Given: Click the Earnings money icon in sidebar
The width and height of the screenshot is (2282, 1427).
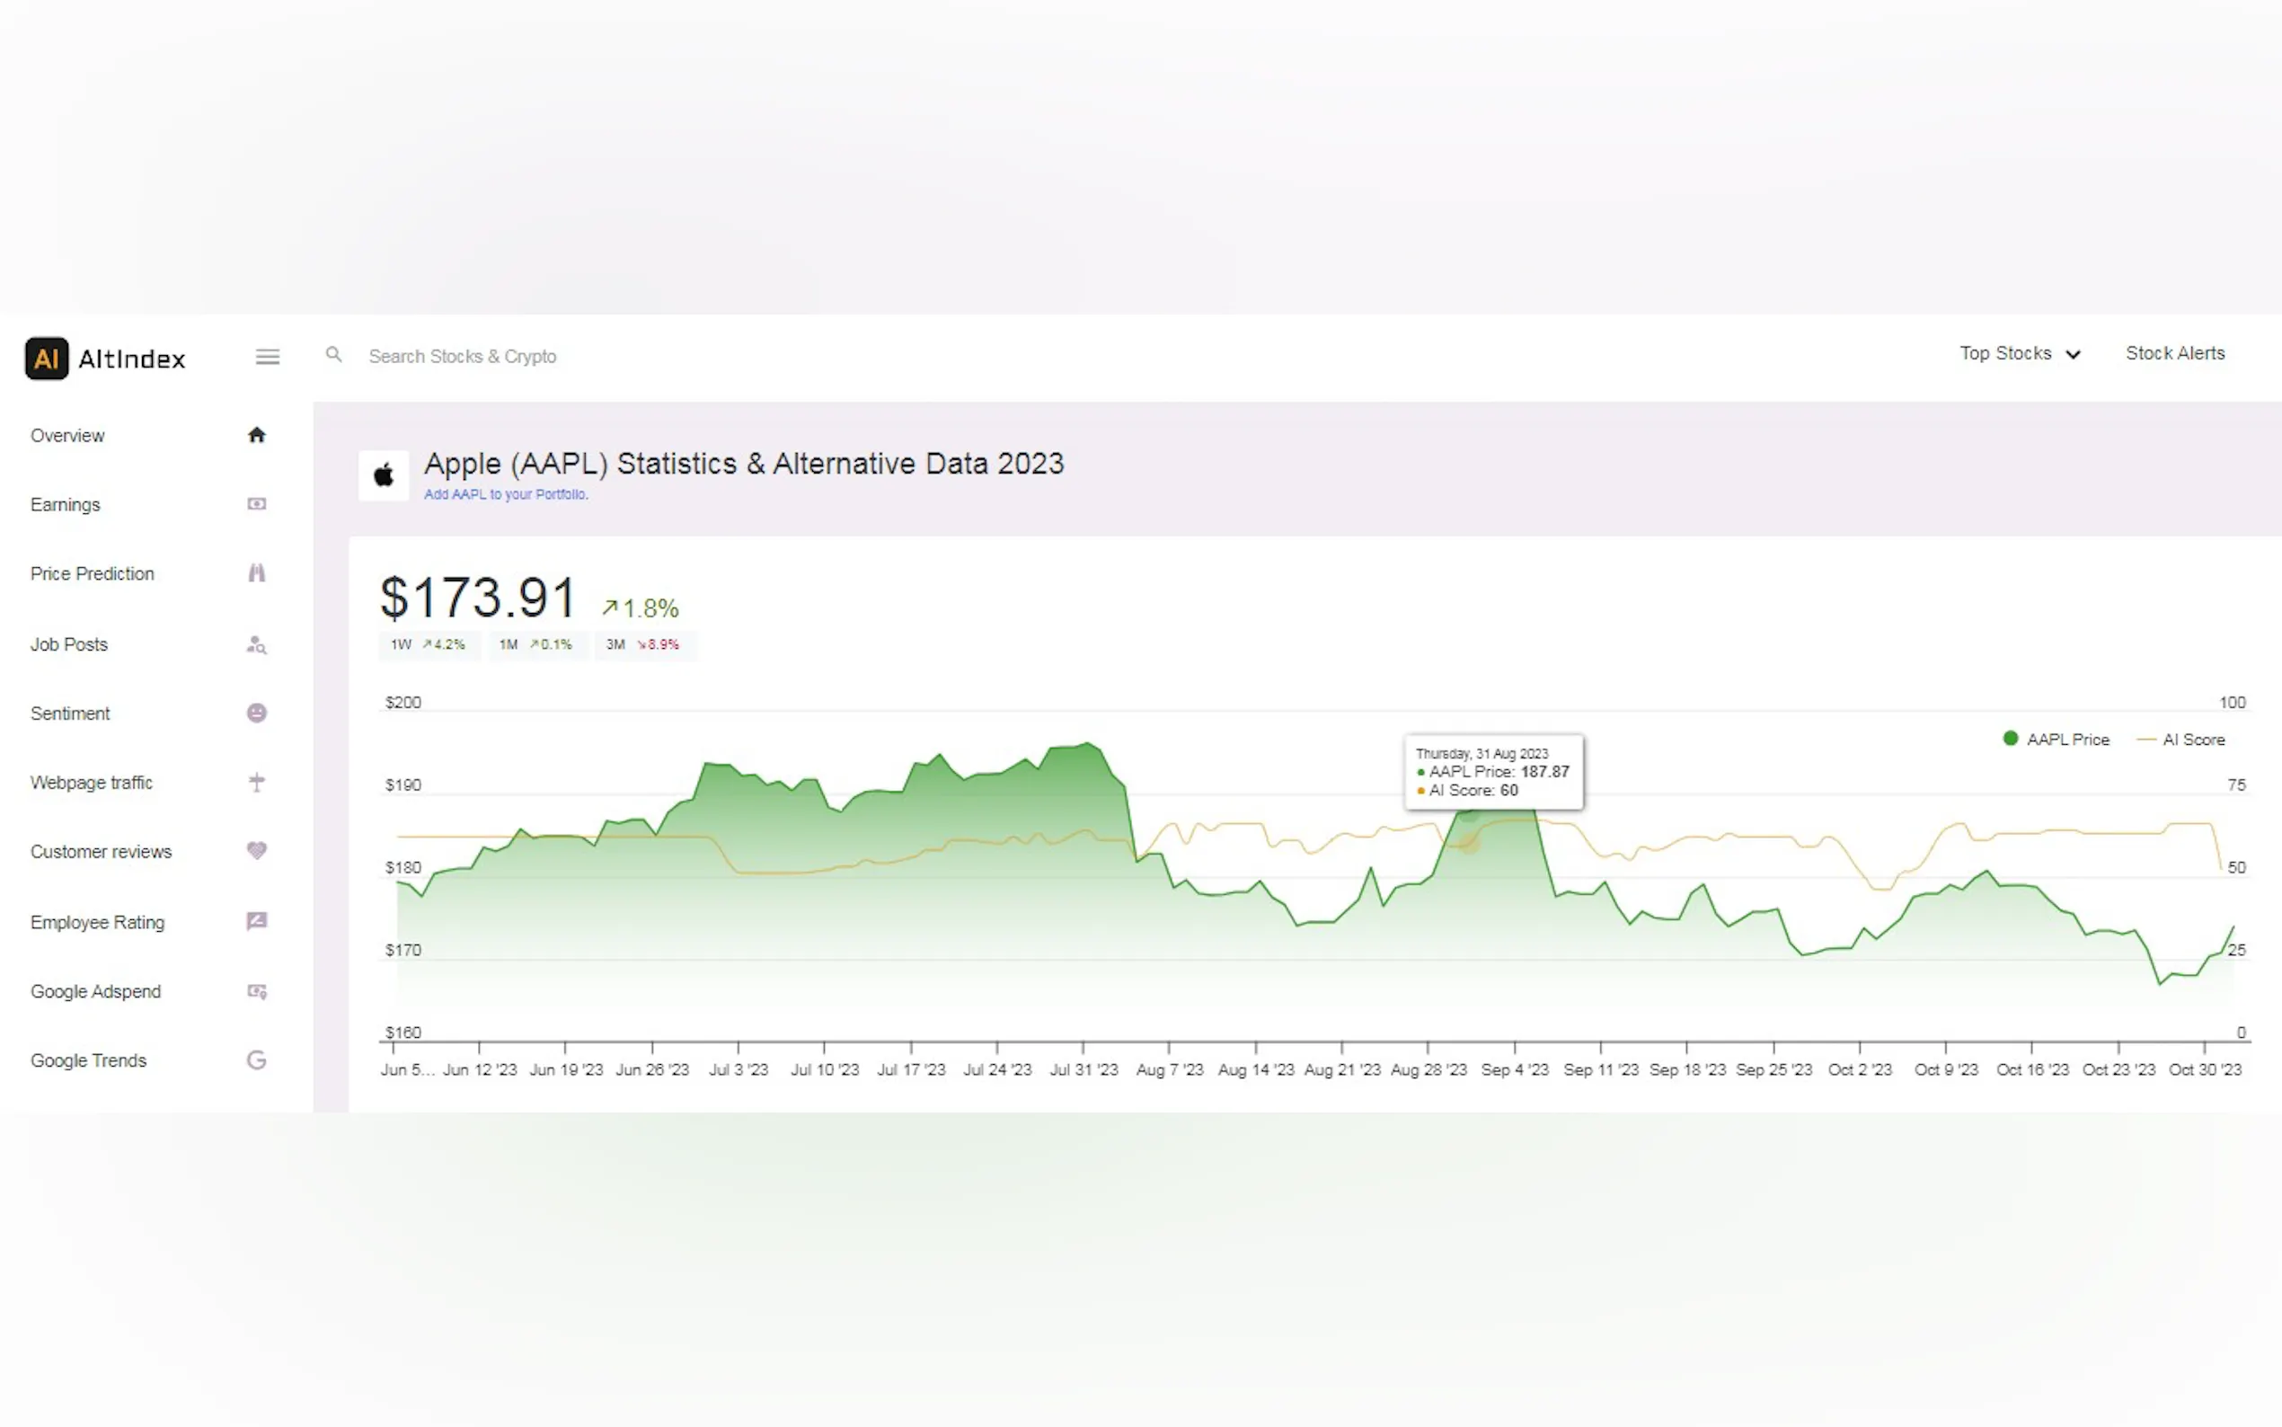Looking at the screenshot, I should point(257,504).
